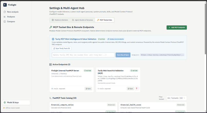Screen dimensions: 207x113
Task: Click the FinSight Internal FastMCP Server title
Action: (65, 70)
